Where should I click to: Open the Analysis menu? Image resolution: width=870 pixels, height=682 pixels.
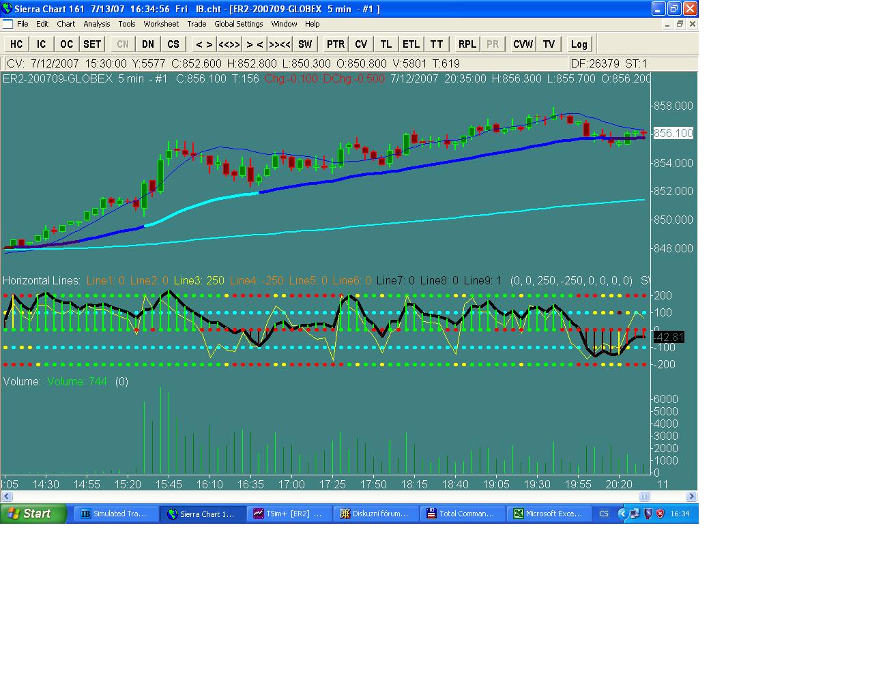coord(96,24)
